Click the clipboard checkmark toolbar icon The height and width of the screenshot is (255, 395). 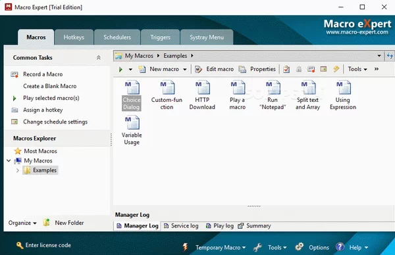coord(286,69)
